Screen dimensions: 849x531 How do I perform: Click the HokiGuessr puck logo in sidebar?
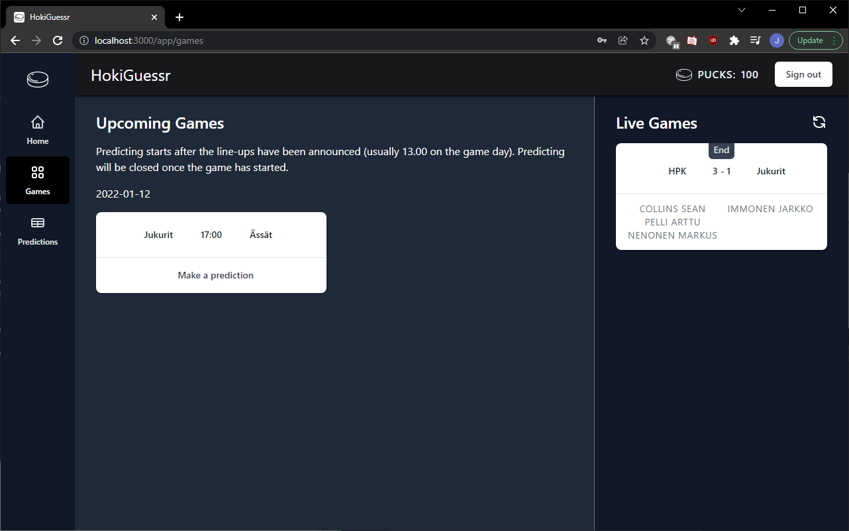tap(37, 79)
